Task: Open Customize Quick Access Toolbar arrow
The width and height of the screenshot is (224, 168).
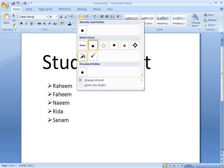Action: pos(31,3)
